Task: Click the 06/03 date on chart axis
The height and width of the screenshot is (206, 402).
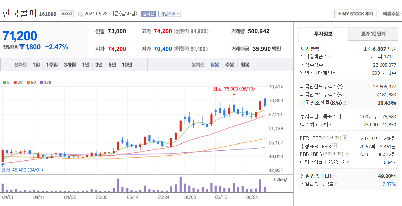Action: click(190, 197)
